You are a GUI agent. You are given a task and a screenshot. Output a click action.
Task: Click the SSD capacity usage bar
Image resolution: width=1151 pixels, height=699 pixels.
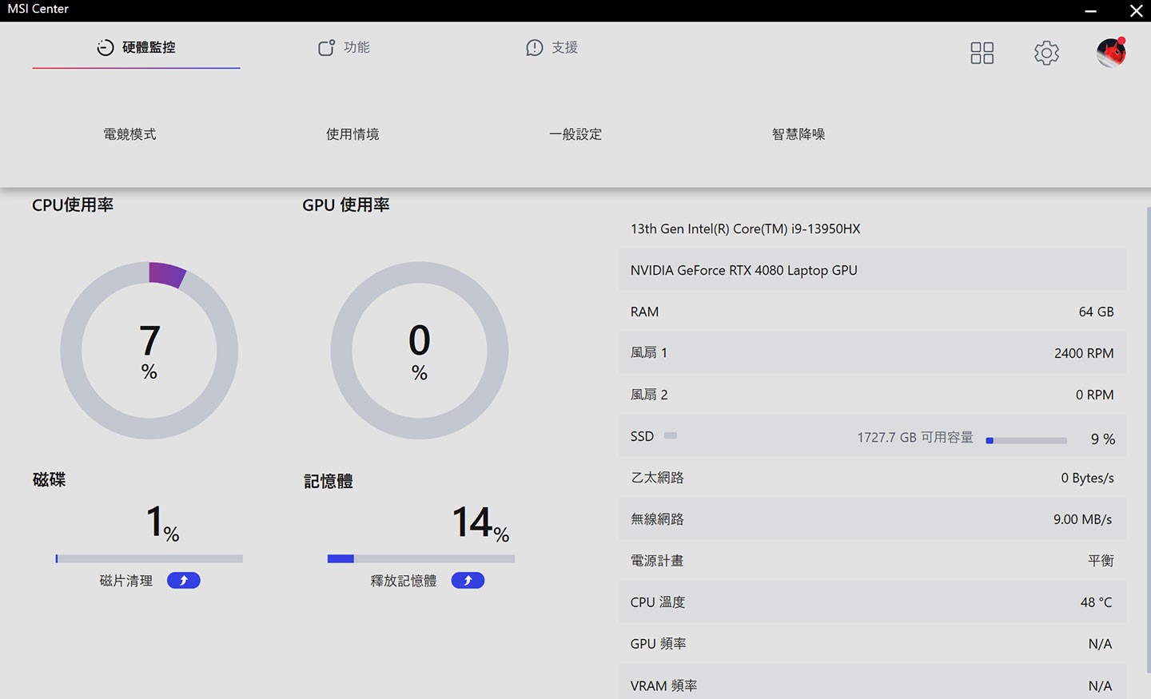(x=1026, y=440)
